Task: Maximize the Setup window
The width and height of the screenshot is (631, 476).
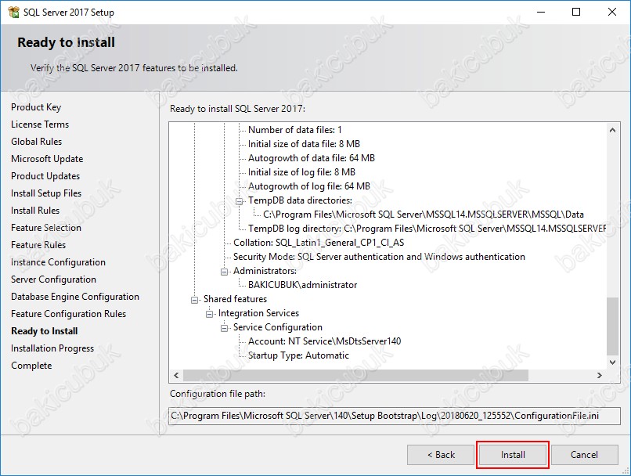Action: point(576,12)
